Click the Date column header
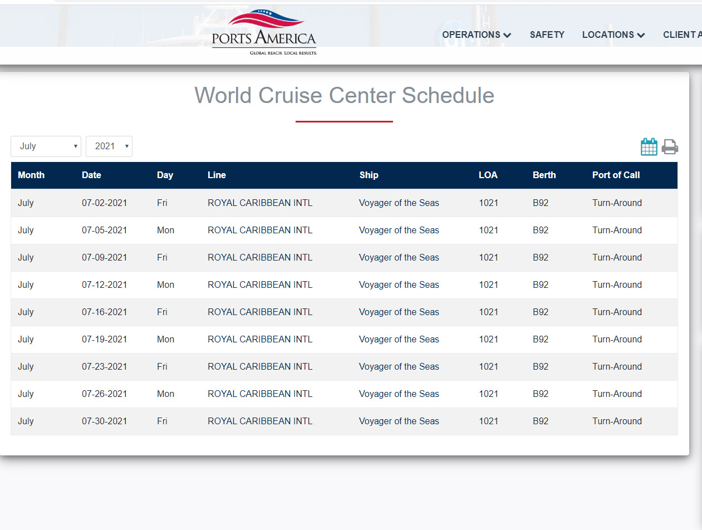Viewport: 702px width, 530px height. (91, 175)
